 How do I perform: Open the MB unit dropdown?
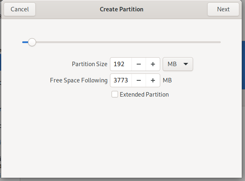pos(178,64)
